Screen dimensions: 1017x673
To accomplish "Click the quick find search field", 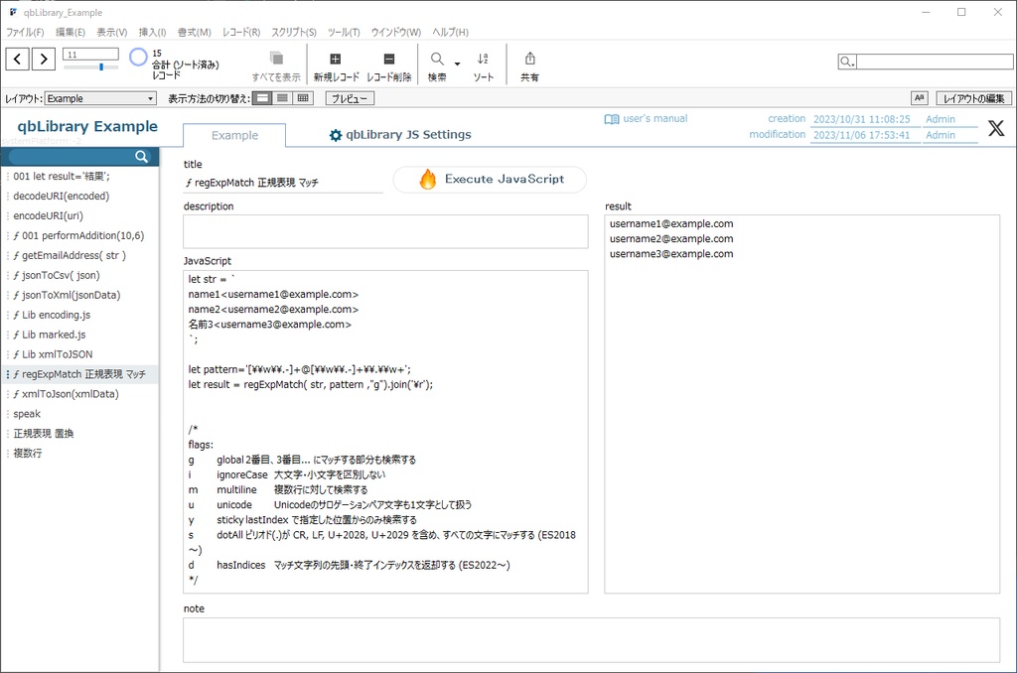I will (934, 62).
